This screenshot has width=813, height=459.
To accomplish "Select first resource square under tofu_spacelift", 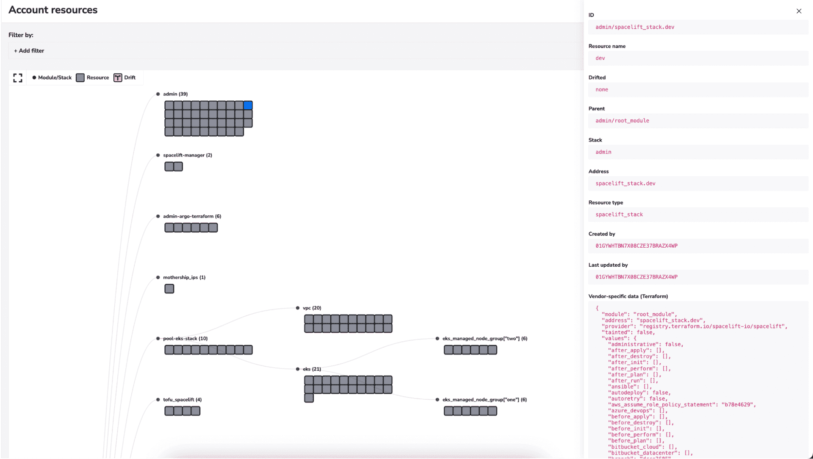I will click(x=169, y=411).
